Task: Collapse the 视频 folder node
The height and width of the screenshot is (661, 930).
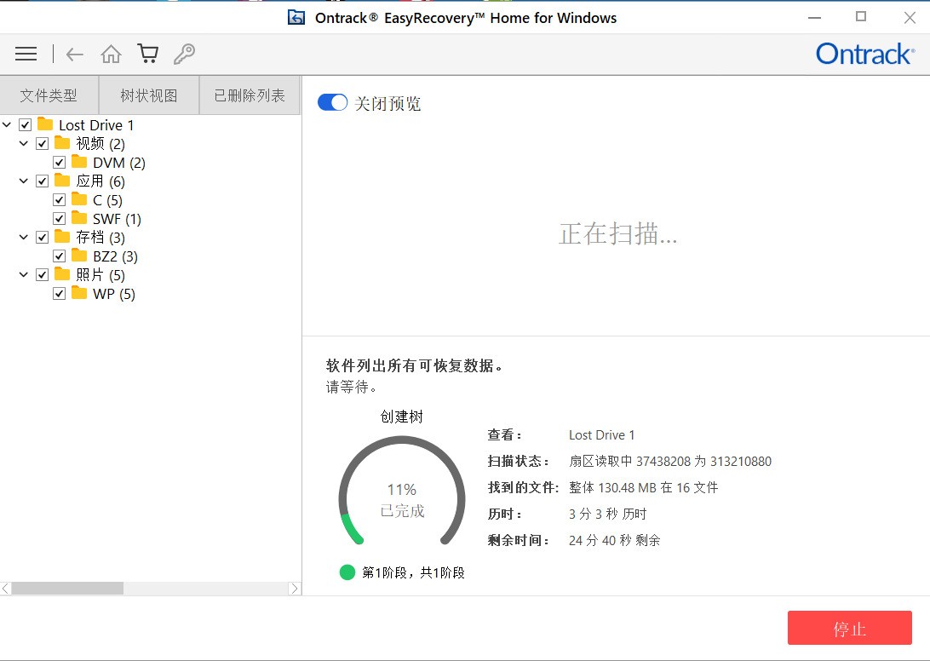Action: (23, 143)
